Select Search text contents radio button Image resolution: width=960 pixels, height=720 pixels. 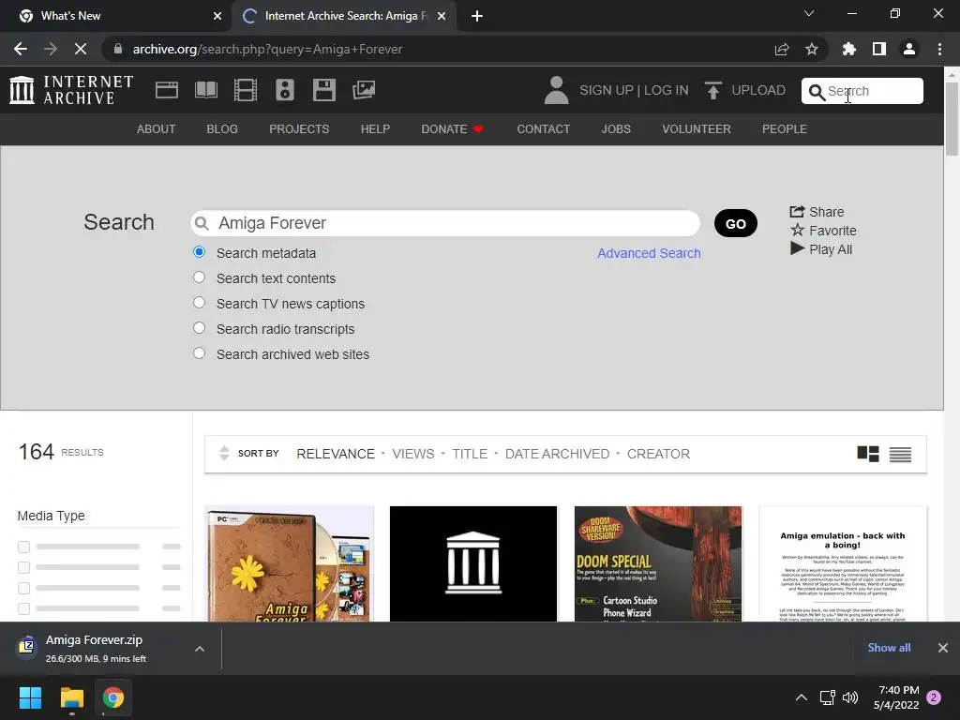click(x=199, y=277)
